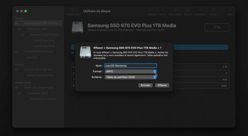Click the Monter toolbar icon

(213, 10)
